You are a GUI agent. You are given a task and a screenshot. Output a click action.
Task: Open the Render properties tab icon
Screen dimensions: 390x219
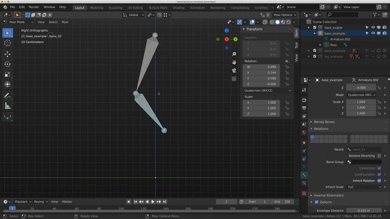(x=304, y=100)
